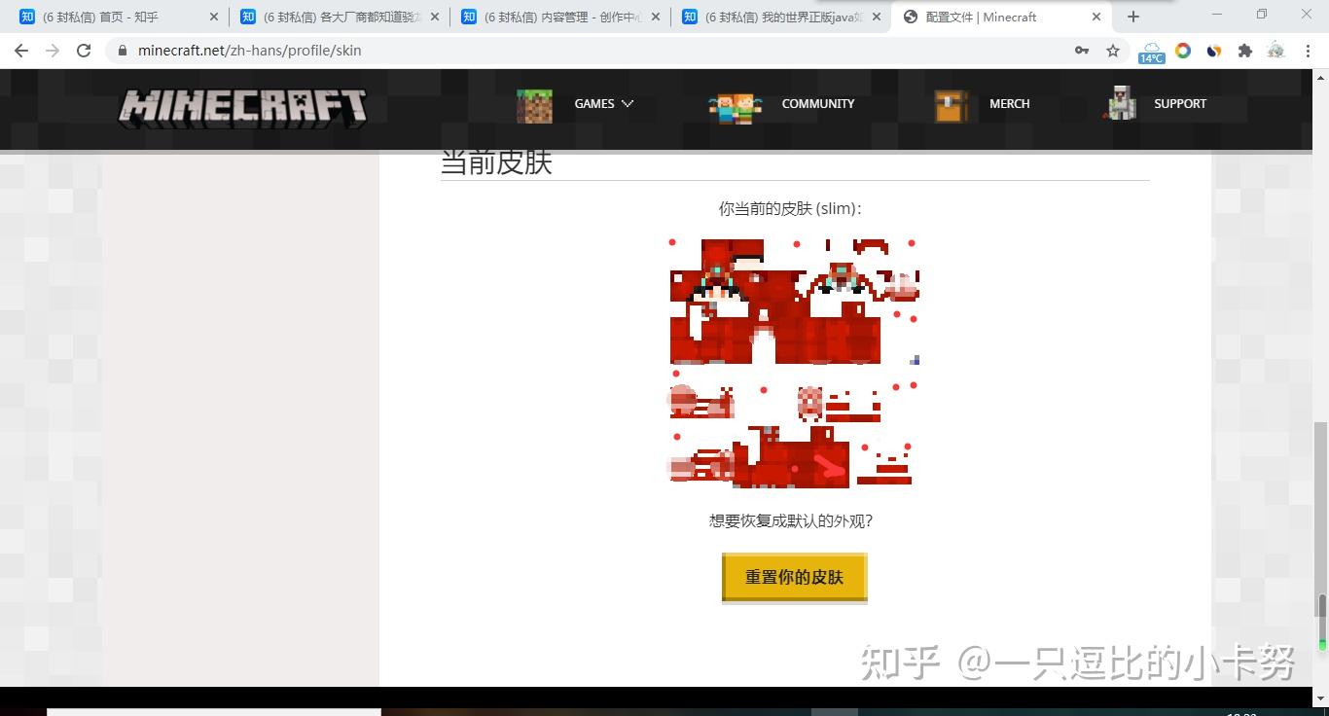The image size is (1329, 716).
Task: Close the 内容管理 - 创作中心 tab
Action: pyautogui.click(x=656, y=17)
